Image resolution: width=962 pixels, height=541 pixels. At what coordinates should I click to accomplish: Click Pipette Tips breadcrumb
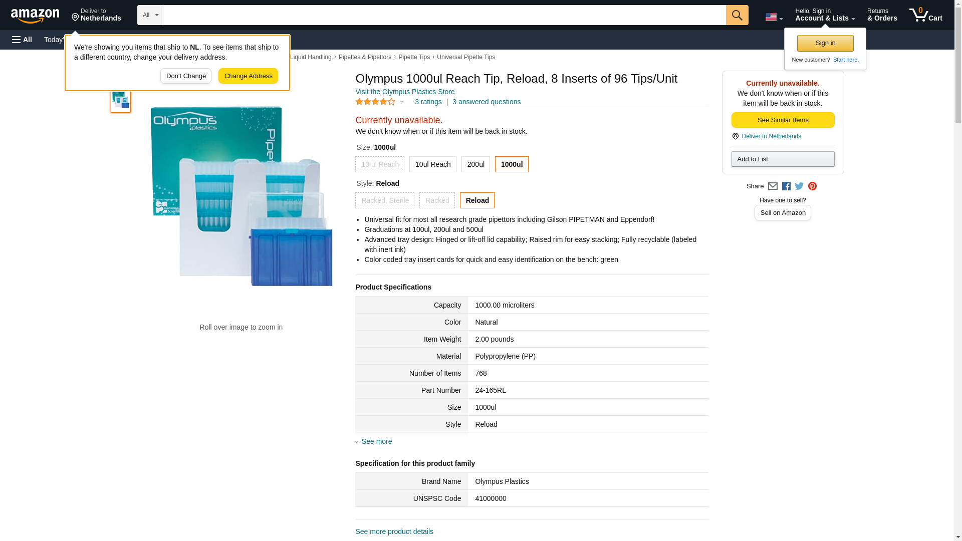(414, 57)
